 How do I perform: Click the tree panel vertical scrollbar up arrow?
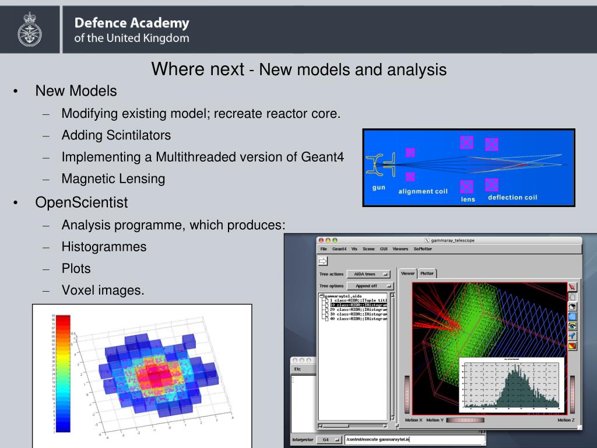pyautogui.click(x=392, y=295)
